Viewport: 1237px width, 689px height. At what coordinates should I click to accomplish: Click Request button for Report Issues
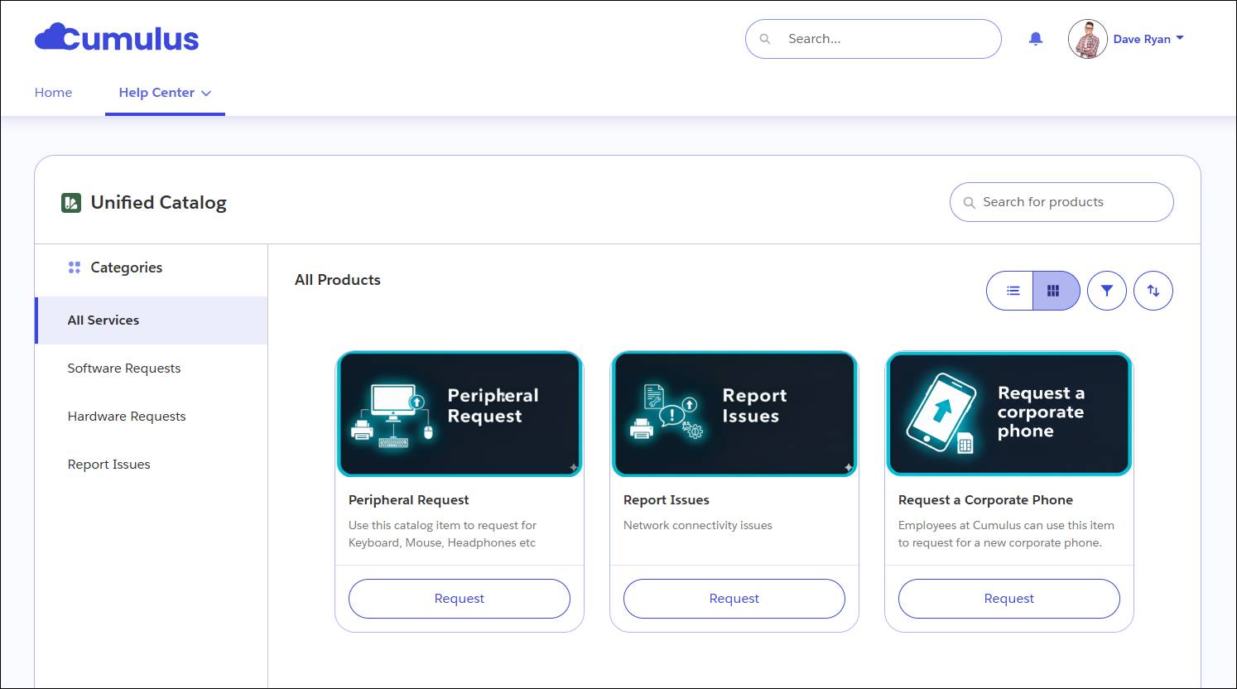[734, 599]
